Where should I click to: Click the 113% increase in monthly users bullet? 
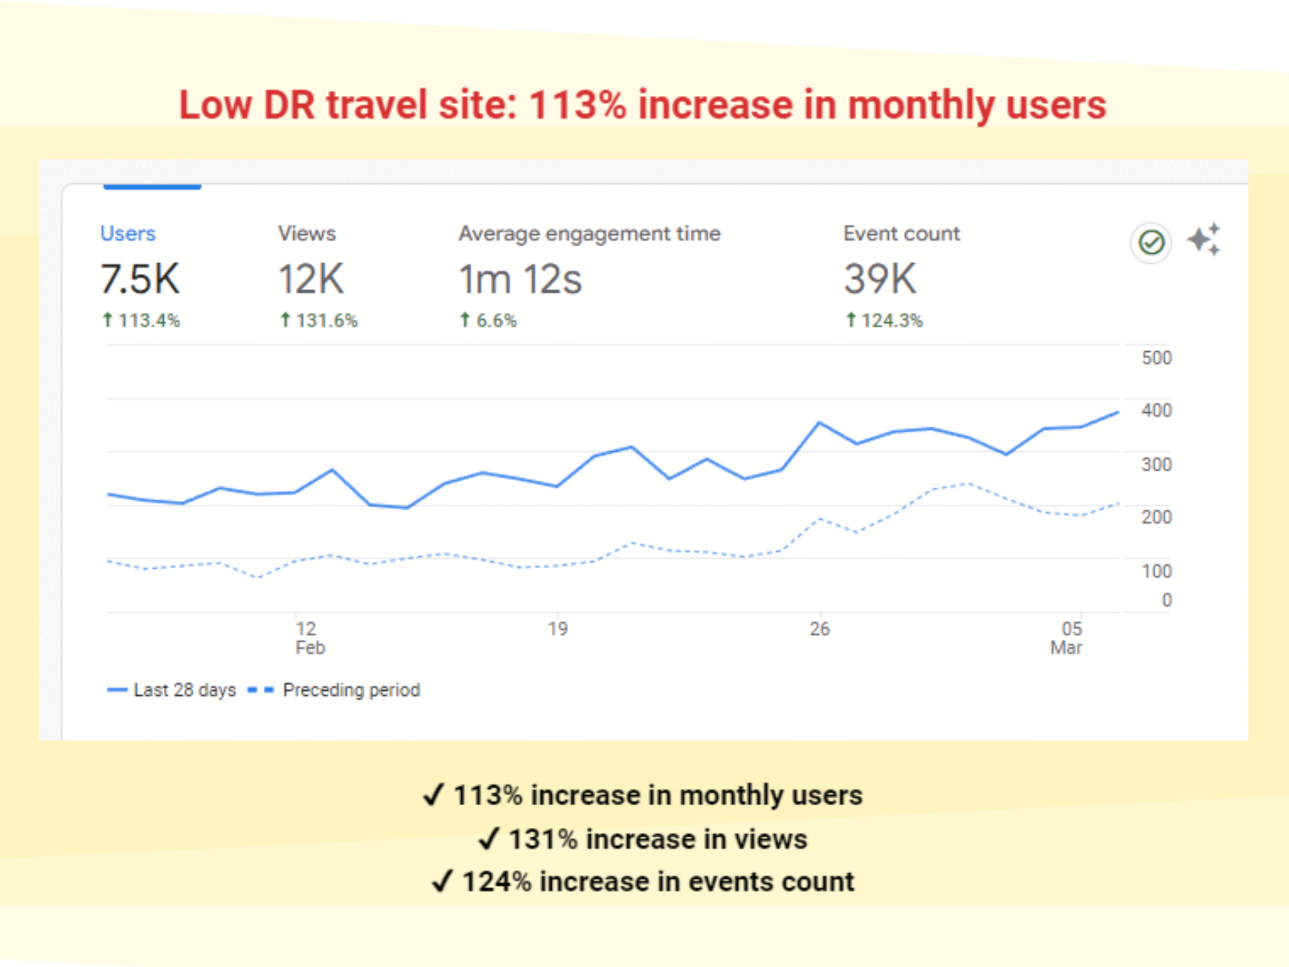[x=642, y=795]
